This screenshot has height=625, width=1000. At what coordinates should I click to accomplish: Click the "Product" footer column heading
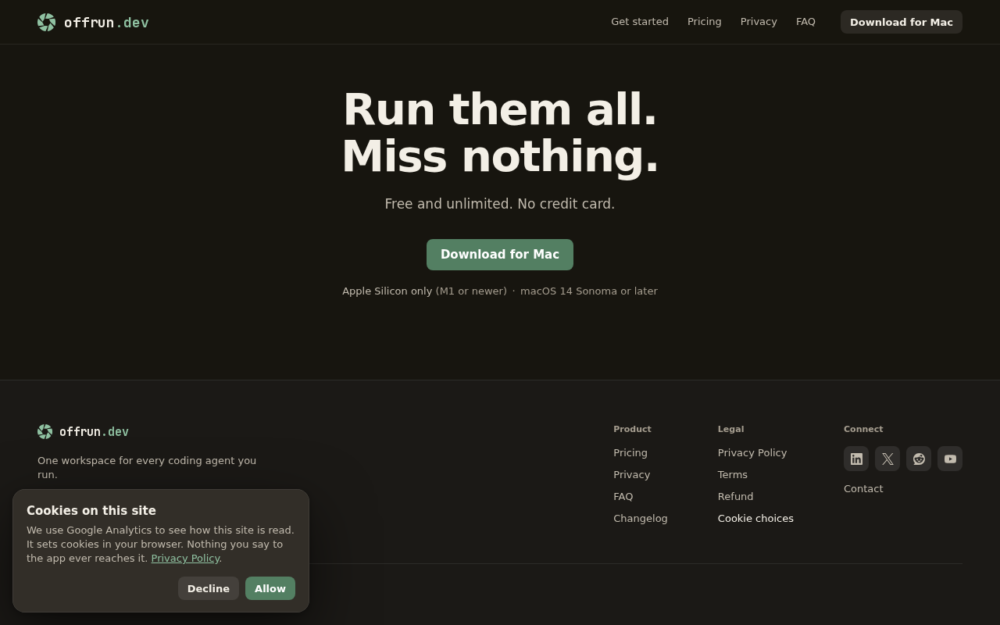pos(632,429)
